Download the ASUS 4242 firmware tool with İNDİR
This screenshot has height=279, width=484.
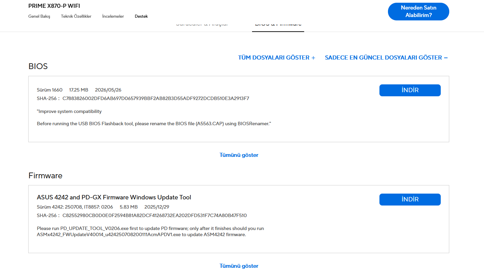[x=410, y=199]
